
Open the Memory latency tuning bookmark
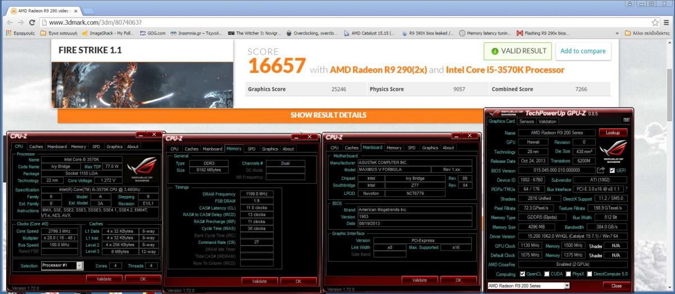pos(485,33)
